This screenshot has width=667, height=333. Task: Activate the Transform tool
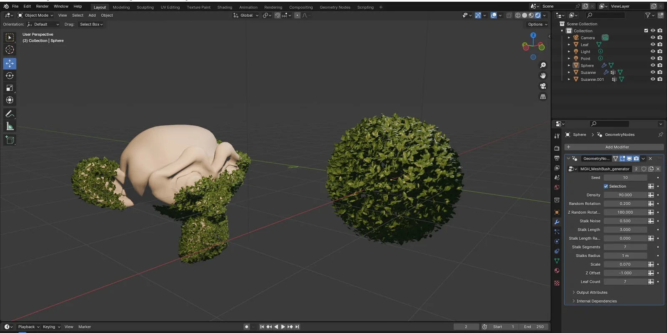[x=10, y=100]
